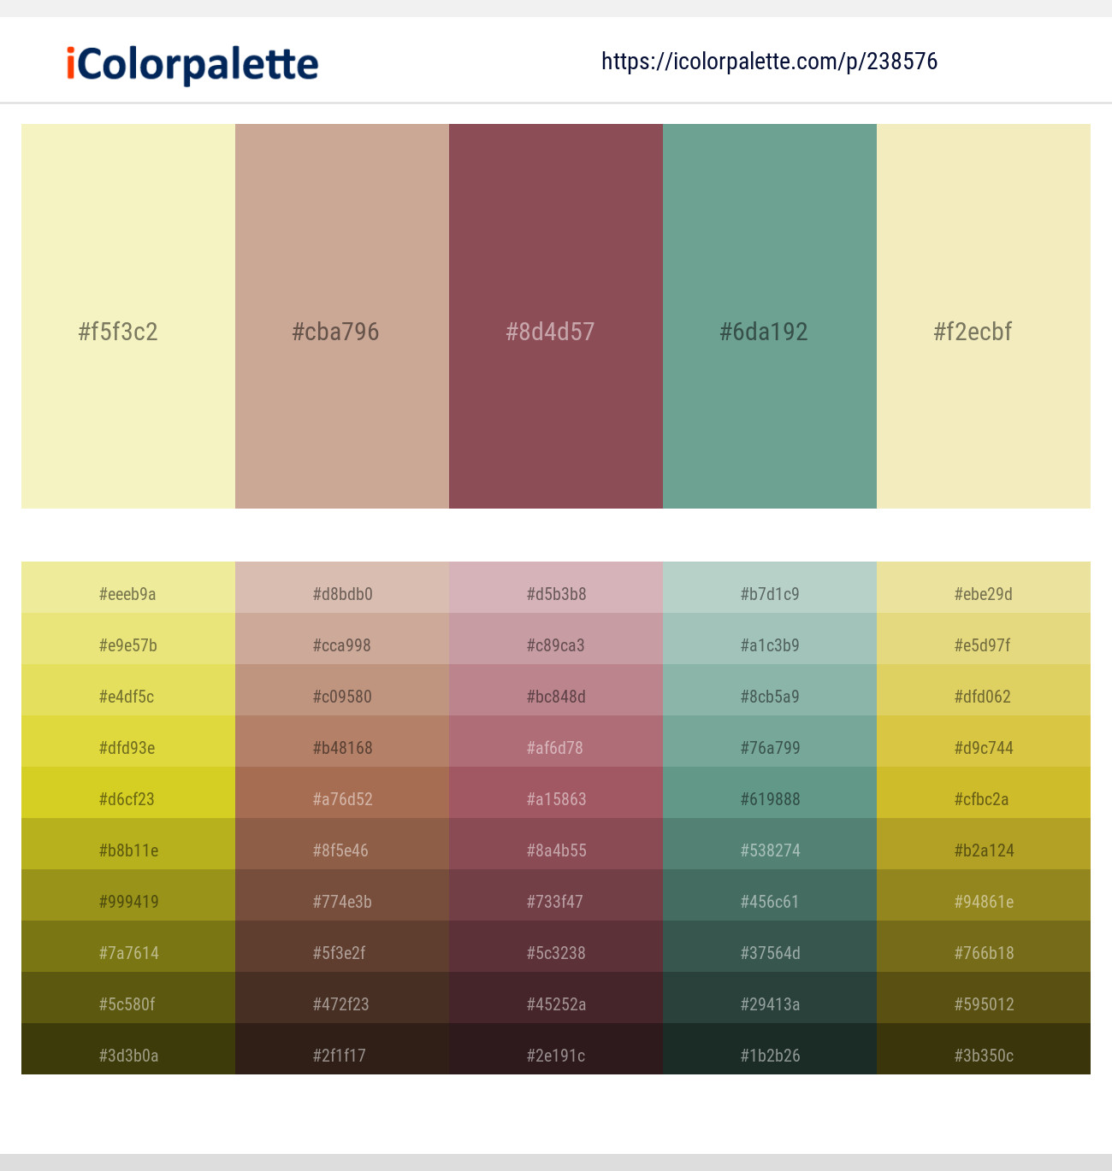
Task: Click the iColorpalette logo
Action: 189,63
